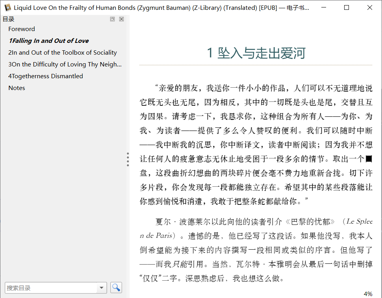Open the Notes section
The width and height of the screenshot is (382, 298).
[17, 88]
